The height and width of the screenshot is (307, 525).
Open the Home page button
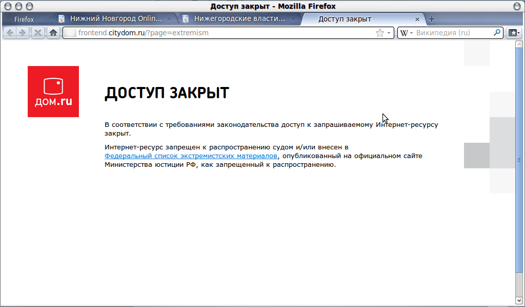[x=53, y=33]
